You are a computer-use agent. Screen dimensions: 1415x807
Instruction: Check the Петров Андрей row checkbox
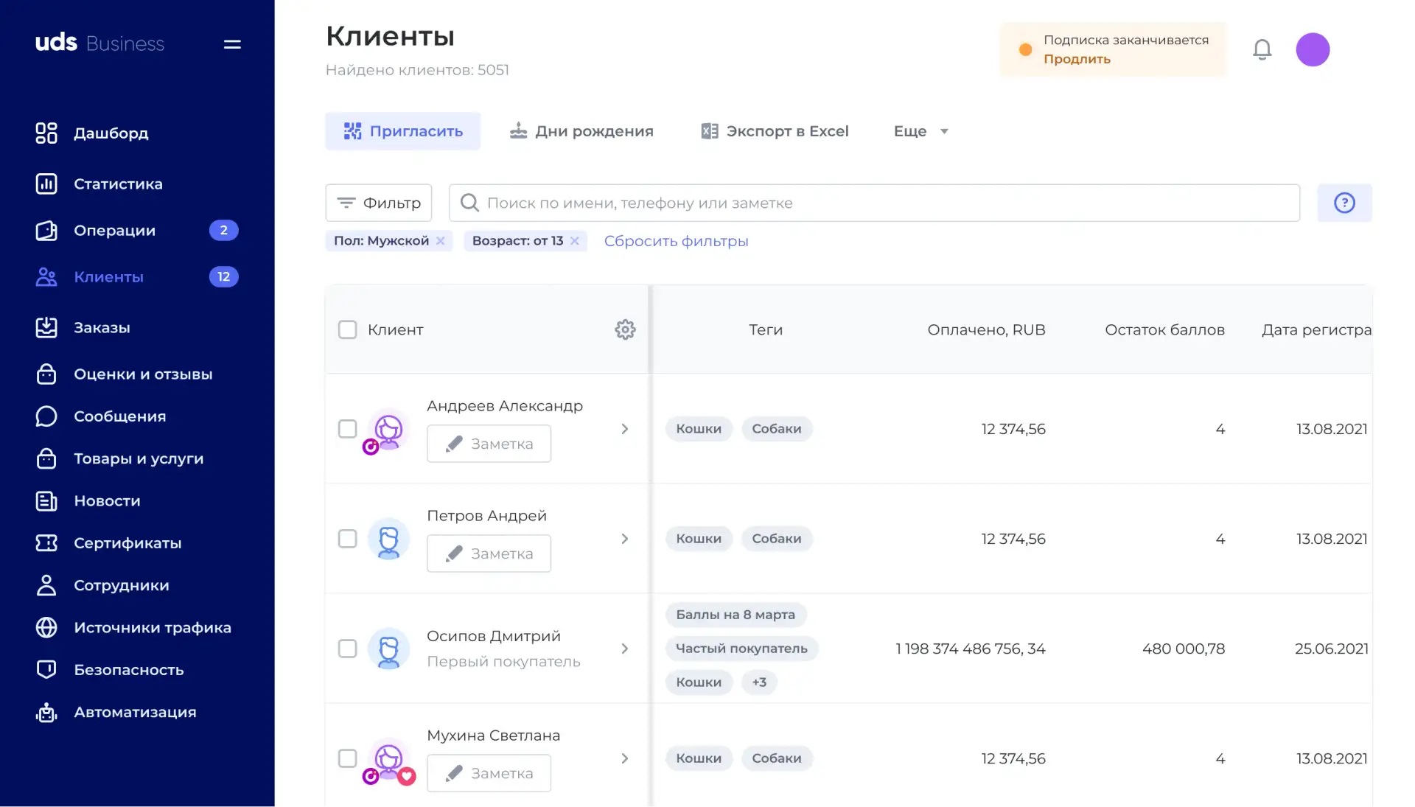pos(347,539)
